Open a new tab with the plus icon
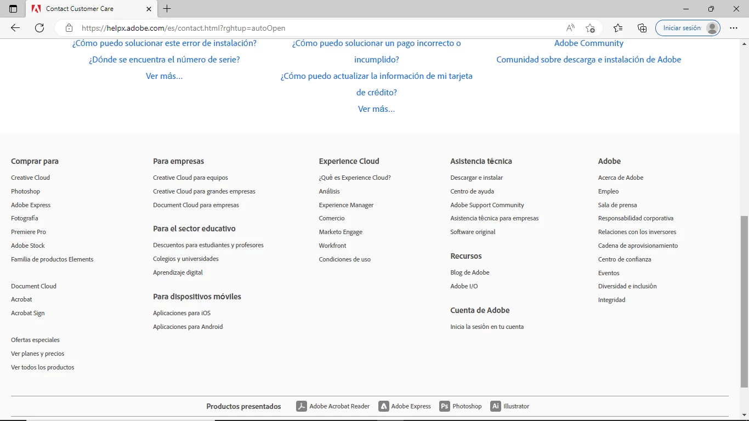This screenshot has width=749, height=421. [167, 9]
